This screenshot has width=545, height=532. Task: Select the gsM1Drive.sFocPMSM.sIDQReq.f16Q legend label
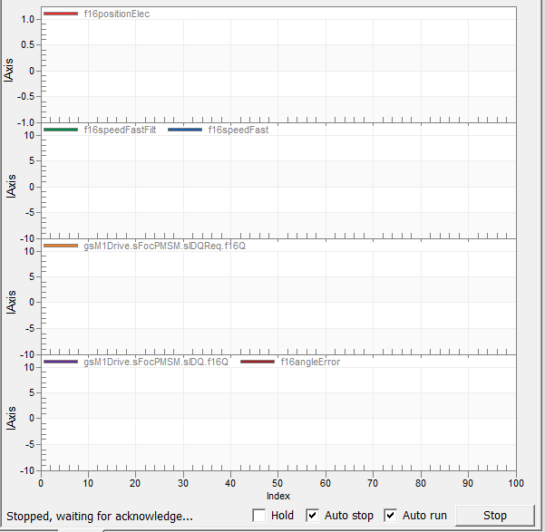pos(164,246)
